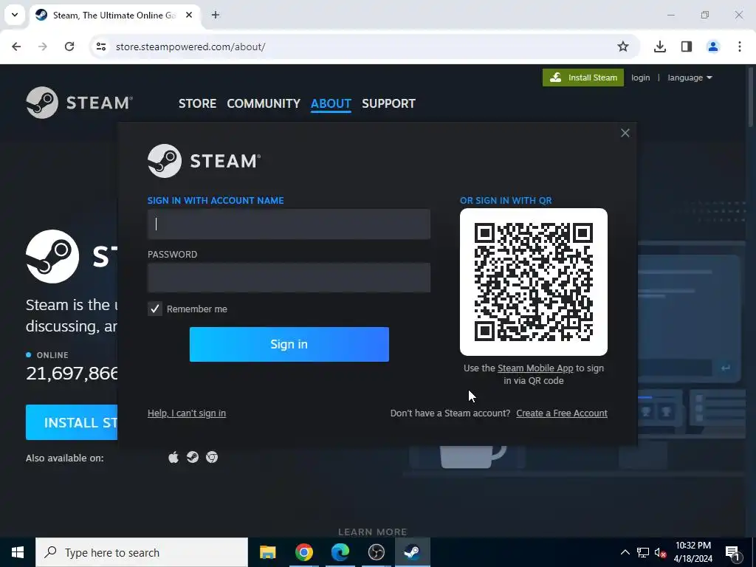Click the Chrome OS platform icon

[212, 457]
